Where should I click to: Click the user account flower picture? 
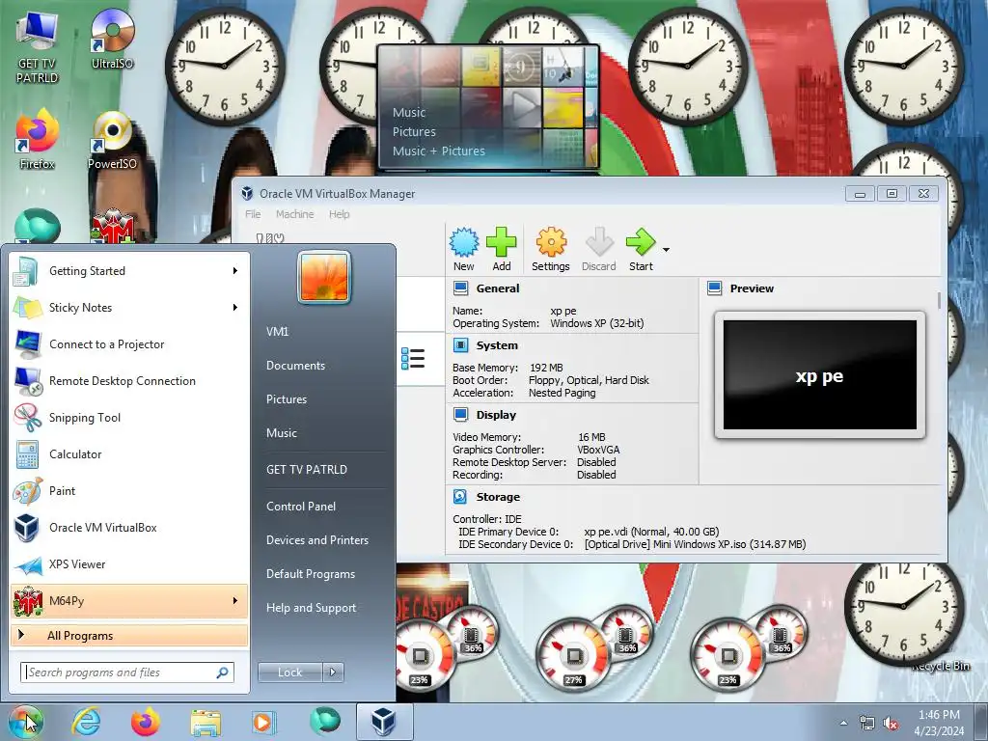(x=324, y=277)
